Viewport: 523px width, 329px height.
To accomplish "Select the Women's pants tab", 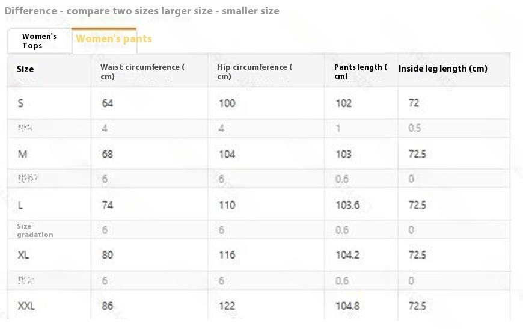I will tap(114, 39).
